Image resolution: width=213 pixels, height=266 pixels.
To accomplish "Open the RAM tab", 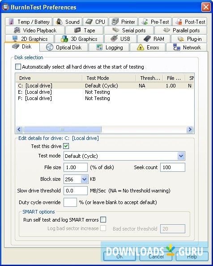I will [x=154, y=39].
